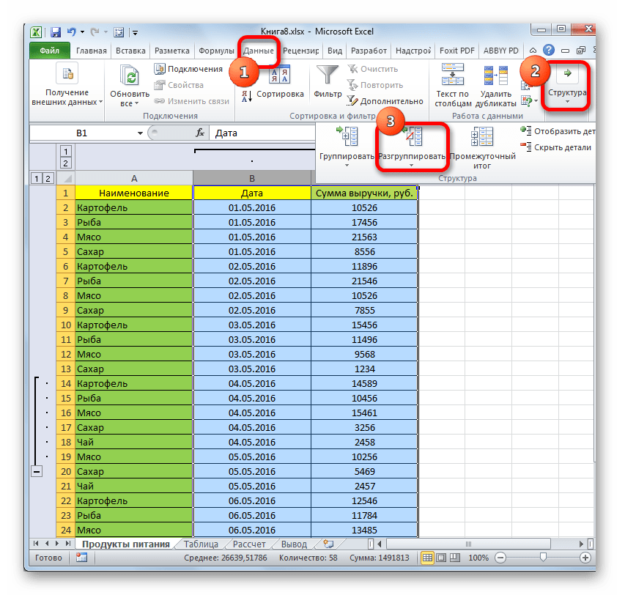Click the Промежуточный итог icon

click(x=481, y=139)
